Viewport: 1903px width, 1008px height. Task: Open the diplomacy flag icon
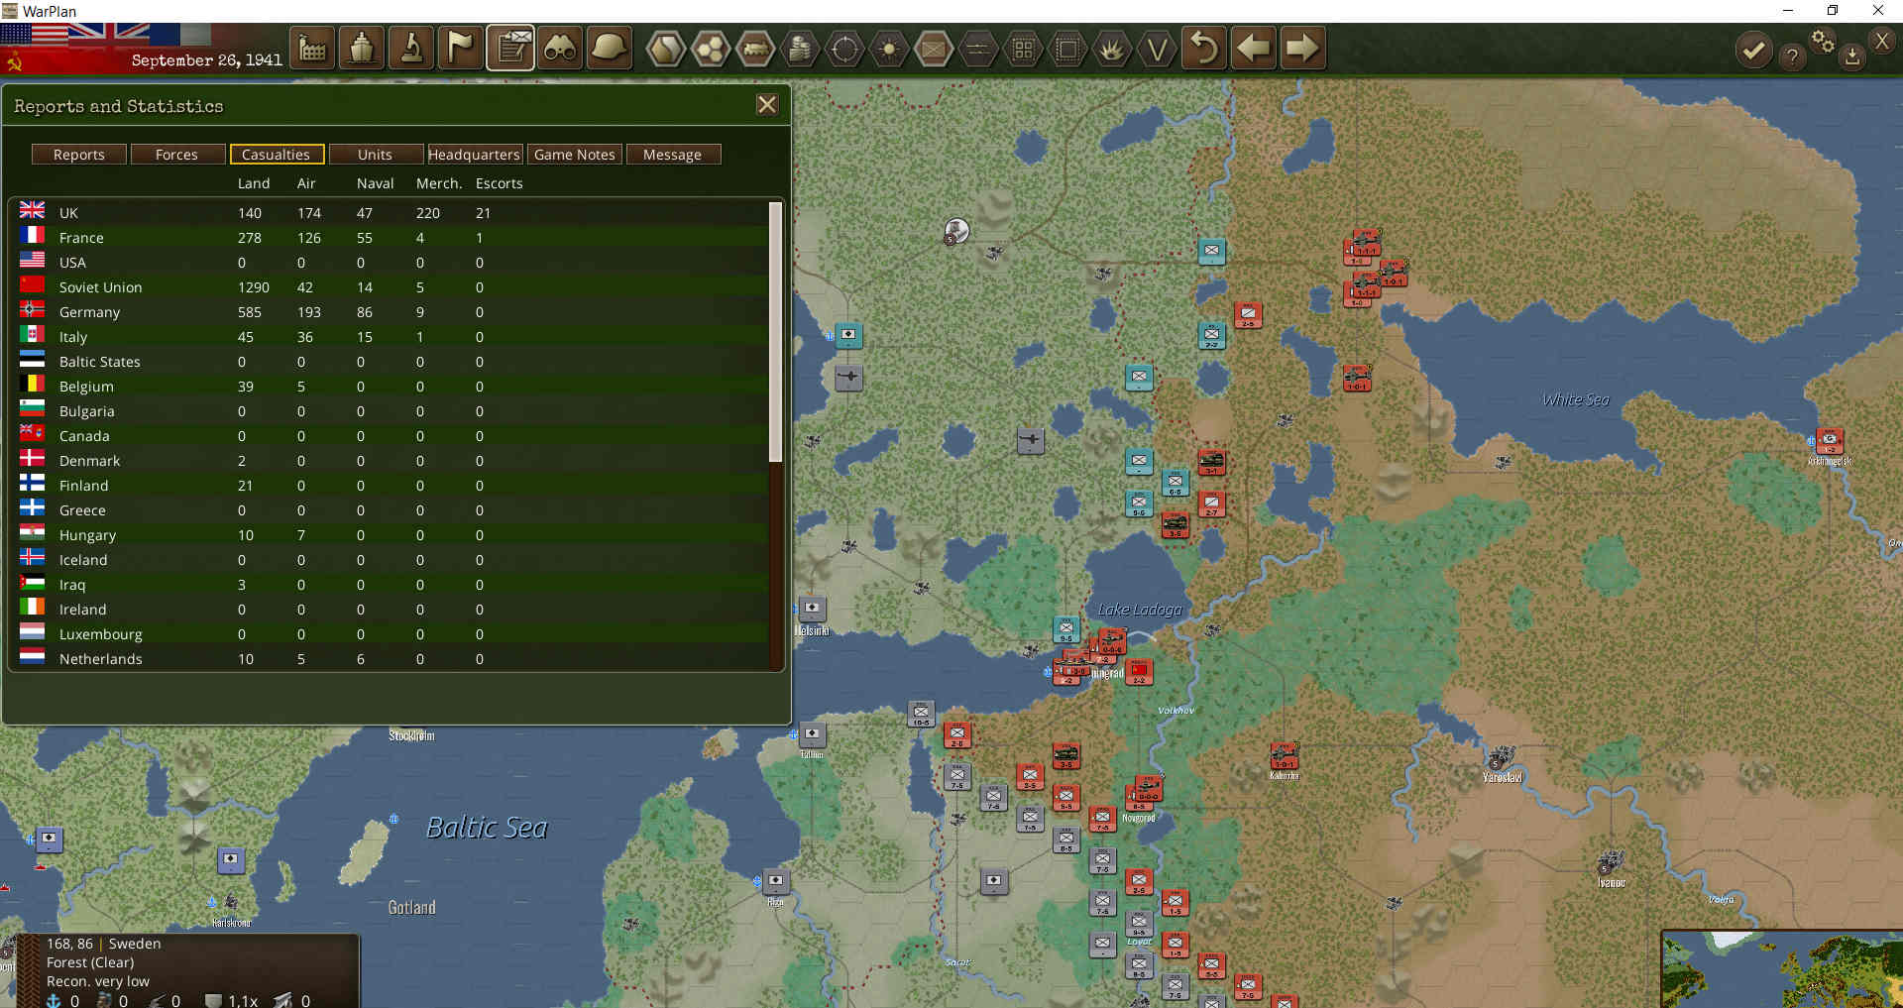(461, 48)
